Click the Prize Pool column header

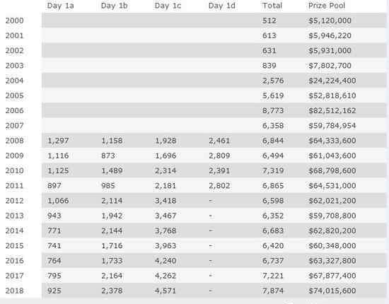327,6
